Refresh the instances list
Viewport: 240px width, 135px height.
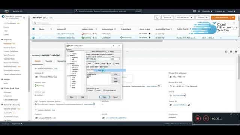click(x=157, y=18)
